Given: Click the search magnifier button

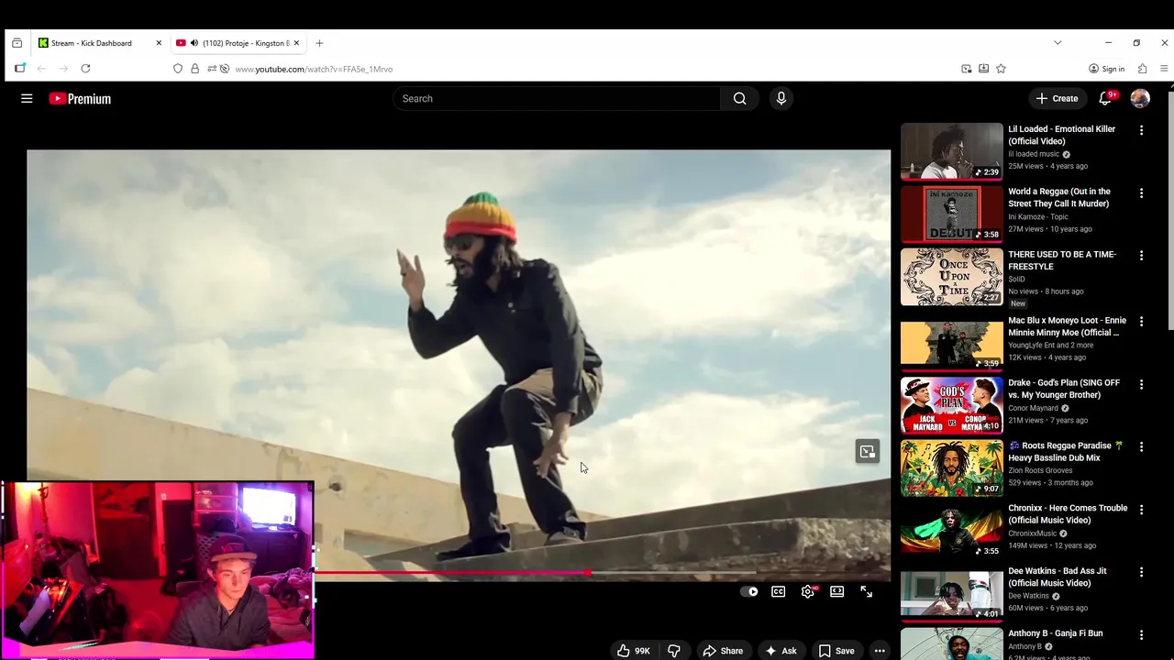Looking at the screenshot, I should (x=739, y=98).
